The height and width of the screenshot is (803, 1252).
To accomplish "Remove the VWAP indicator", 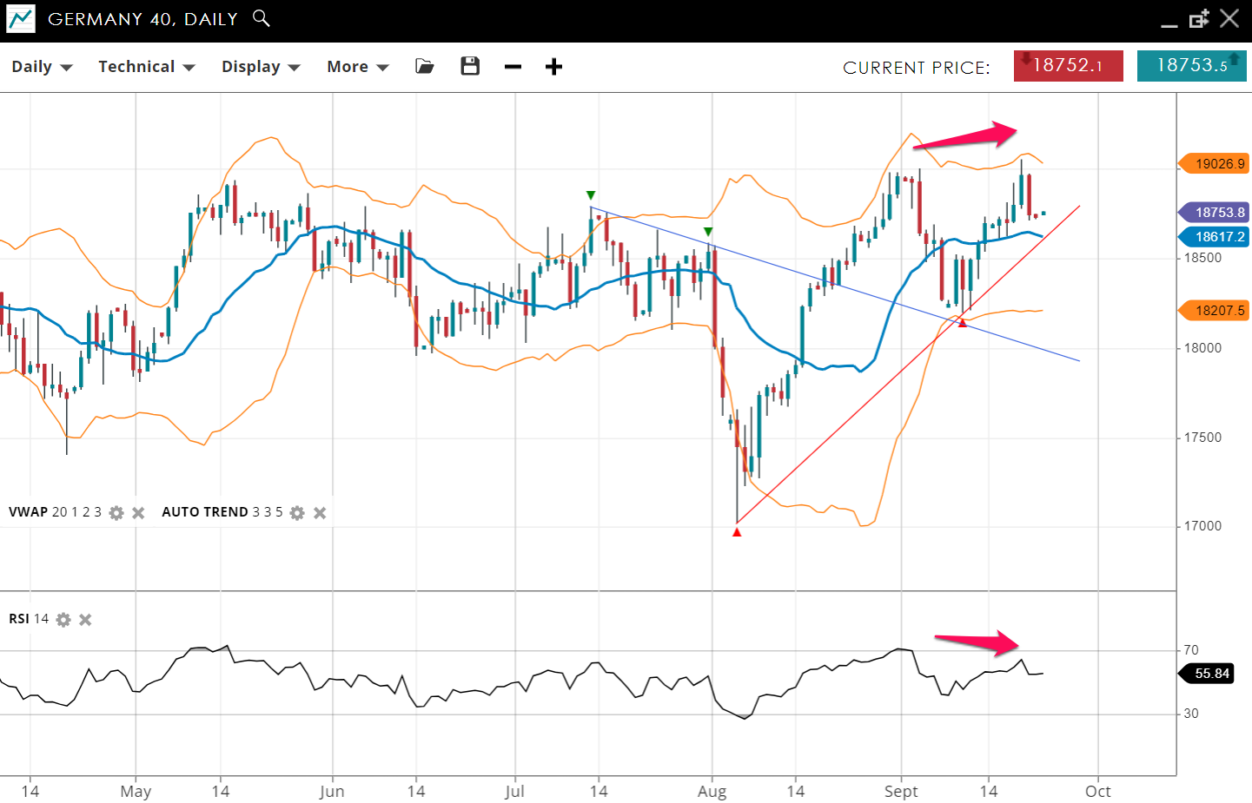I will 138,513.
